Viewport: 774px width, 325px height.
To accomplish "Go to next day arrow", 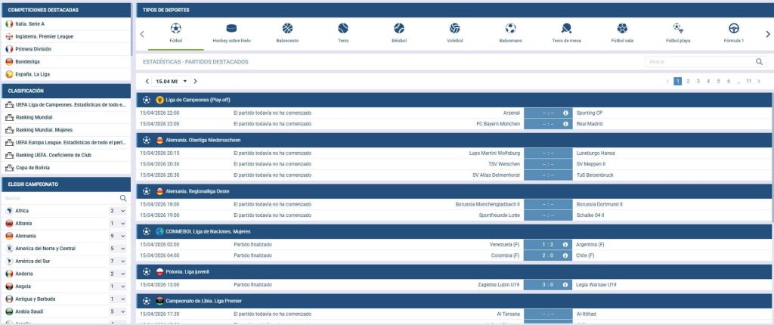I will (196, 81).
